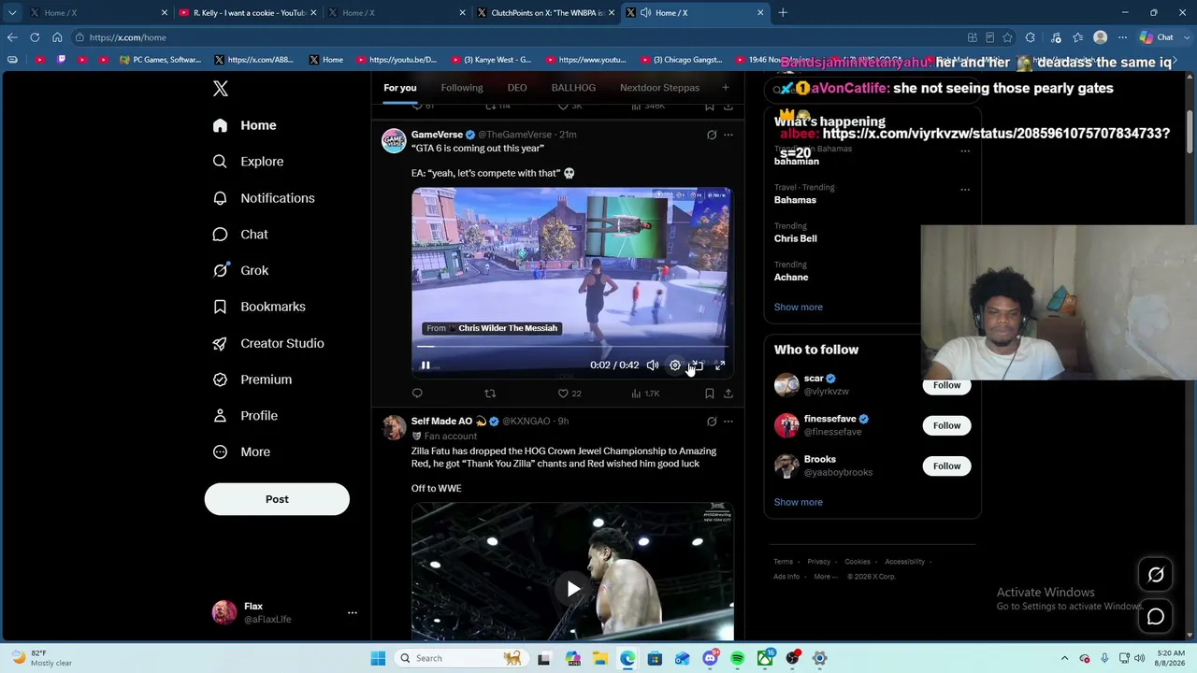The image size is (1197, 673).
Task: Bookmark the GameVerse post
Action: pyautogui.click(x=710, y=394)
